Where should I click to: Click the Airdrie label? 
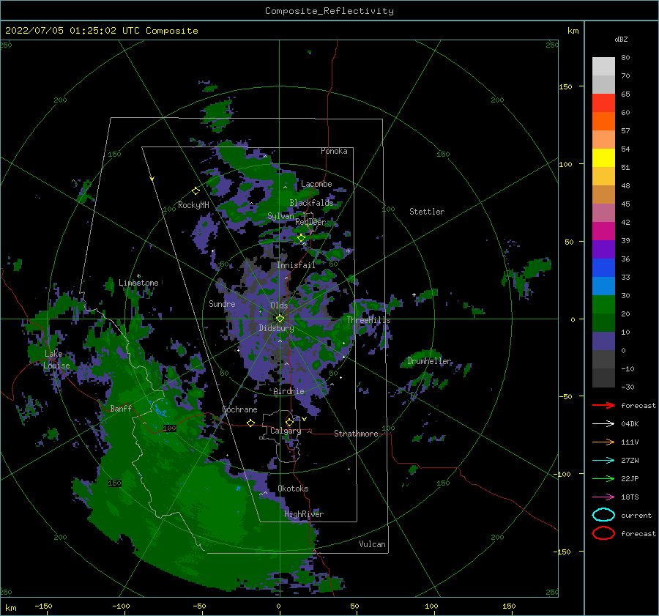click(x=288, y=391)
